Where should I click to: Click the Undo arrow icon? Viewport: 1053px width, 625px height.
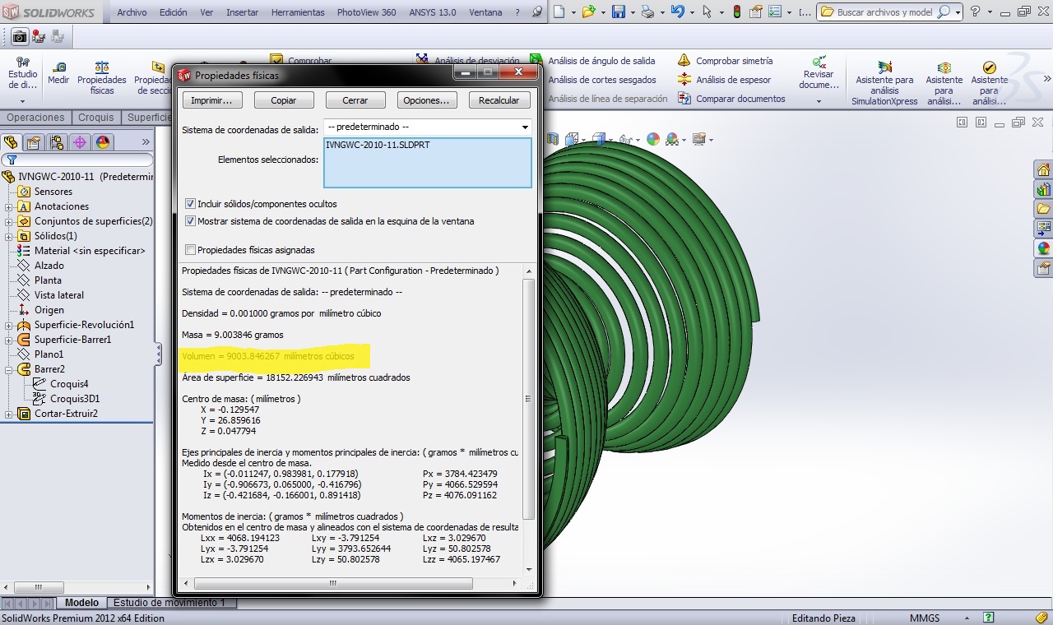(x=677, y=12)
